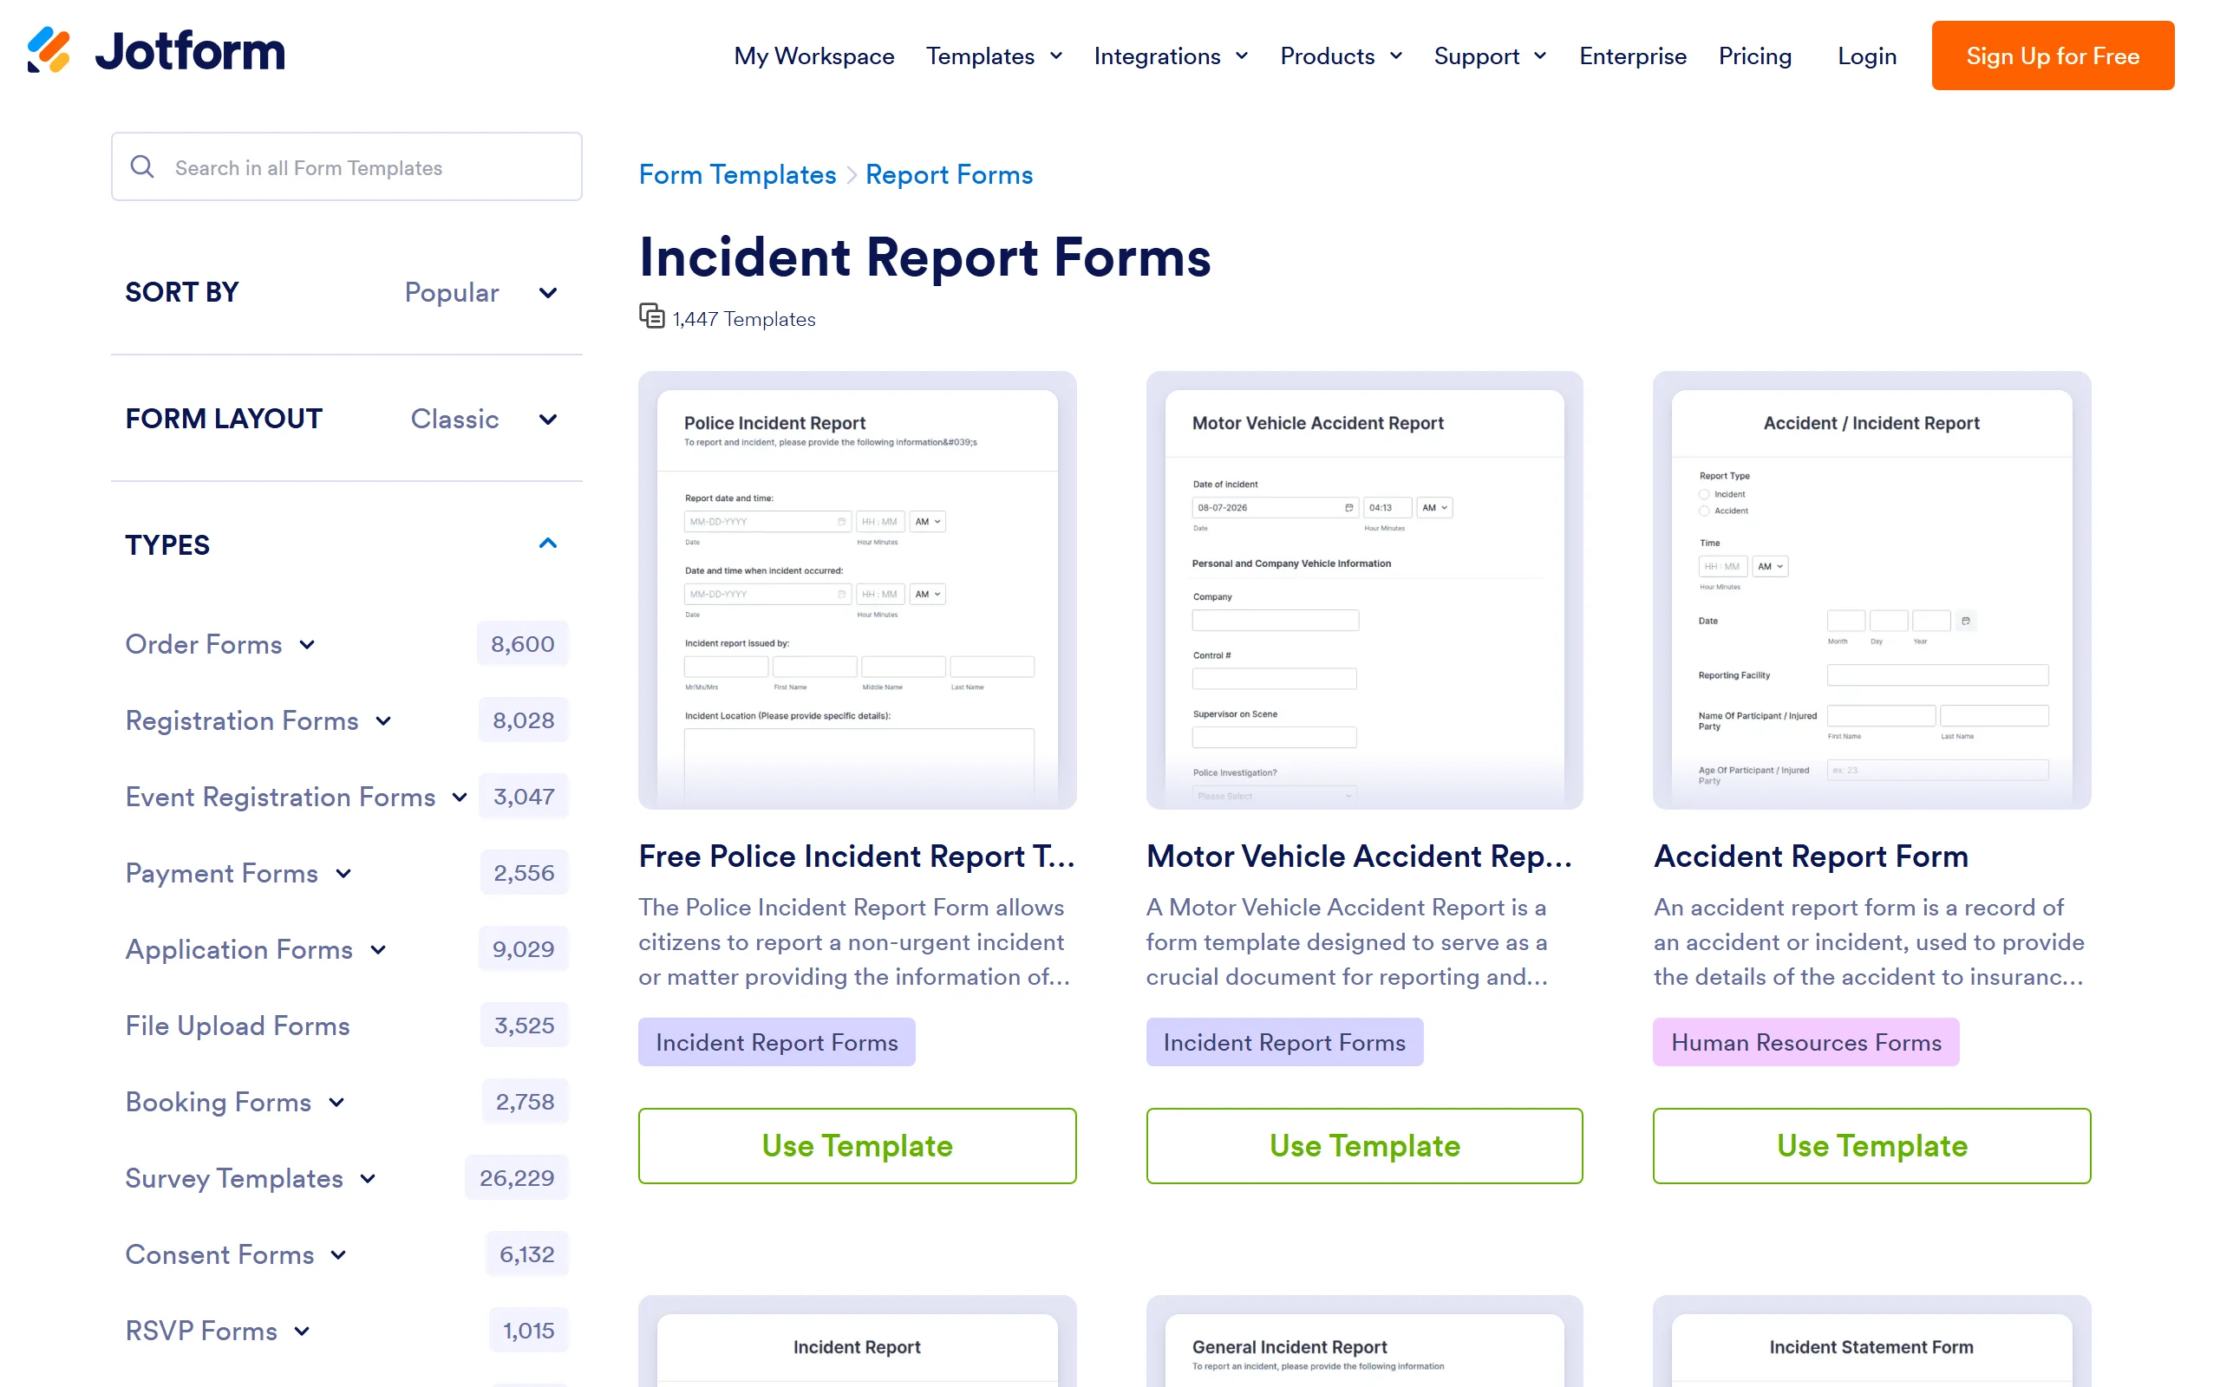Expand the Order Forms subcategories chevron

click(307, 645)
